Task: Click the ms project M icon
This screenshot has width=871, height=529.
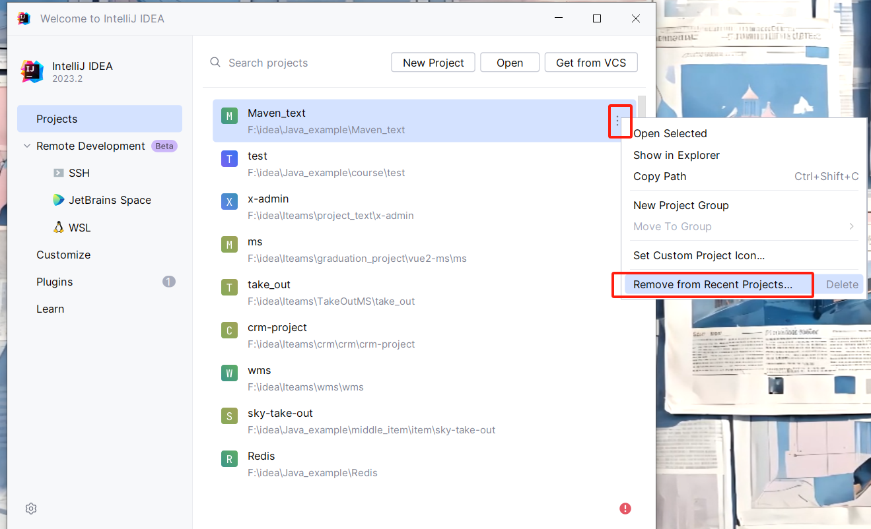Action: point(229,245)
